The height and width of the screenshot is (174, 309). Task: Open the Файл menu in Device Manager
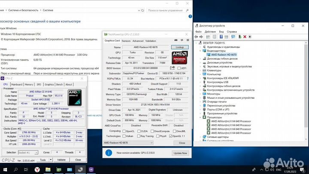tap(198, 31)
